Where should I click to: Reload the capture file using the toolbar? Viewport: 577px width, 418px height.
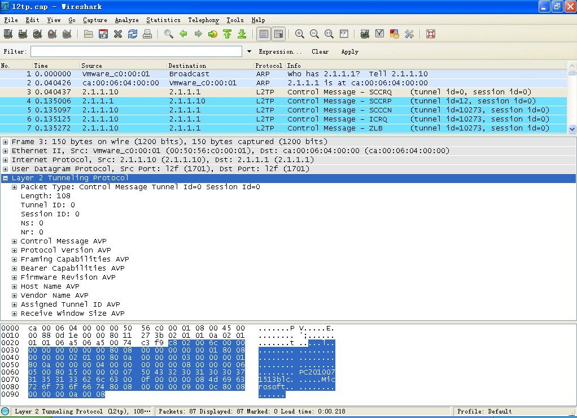(x=133, y=34)
